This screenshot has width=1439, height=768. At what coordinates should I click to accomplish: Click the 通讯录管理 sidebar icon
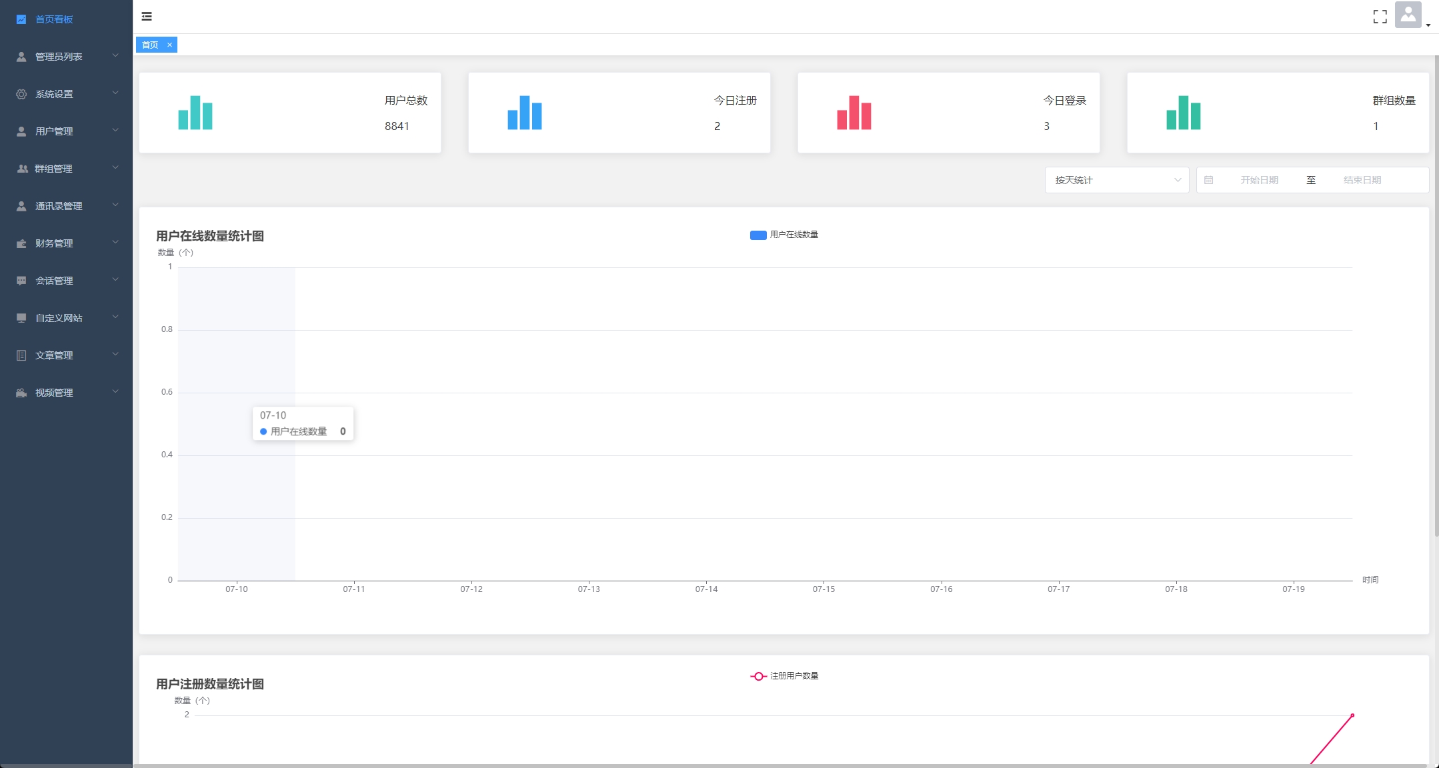point(21,205)
